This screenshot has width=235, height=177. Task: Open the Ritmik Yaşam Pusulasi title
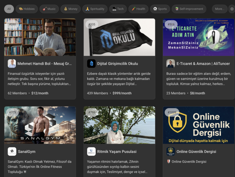(117, 152)
